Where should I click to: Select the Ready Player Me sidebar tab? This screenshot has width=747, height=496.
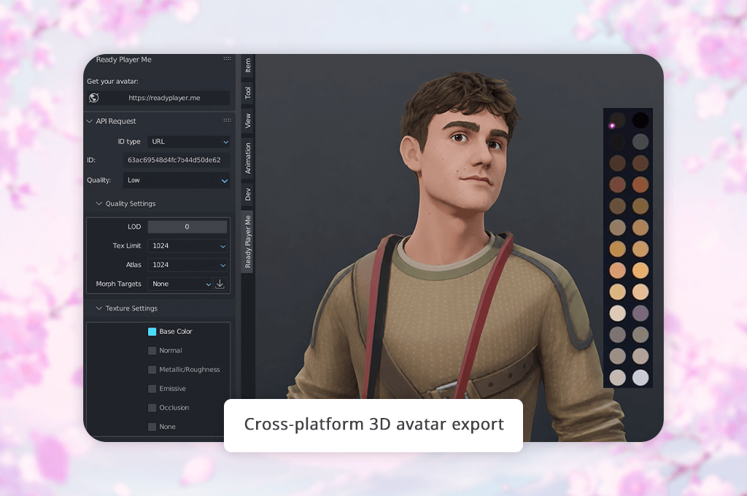coord(248,241)
